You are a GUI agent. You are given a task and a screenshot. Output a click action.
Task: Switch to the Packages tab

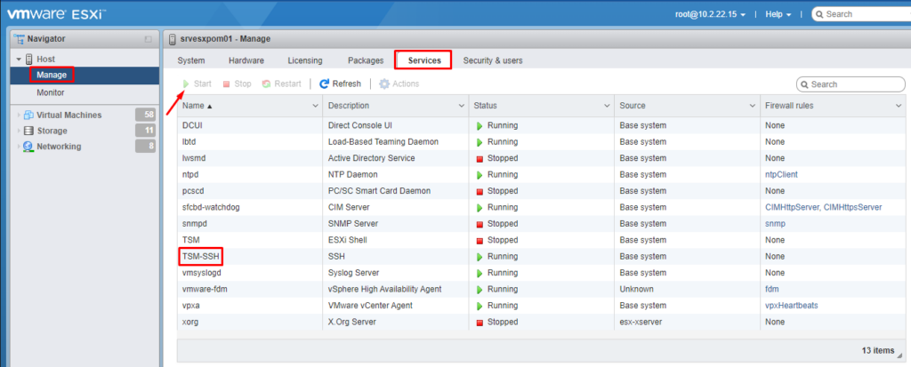coord(366,60)
